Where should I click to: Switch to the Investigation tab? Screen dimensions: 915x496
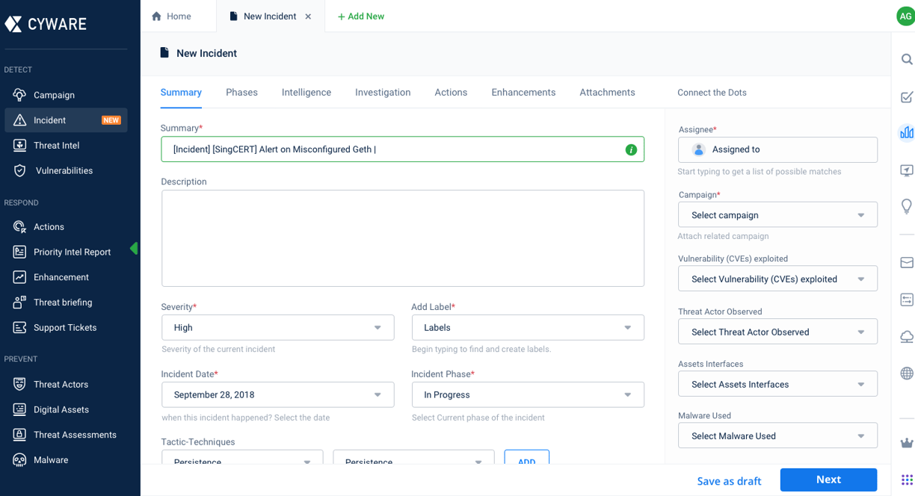(x=383, y=93)
